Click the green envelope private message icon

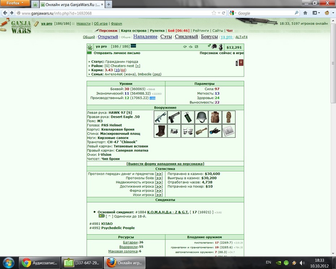(x=89, y=53)
